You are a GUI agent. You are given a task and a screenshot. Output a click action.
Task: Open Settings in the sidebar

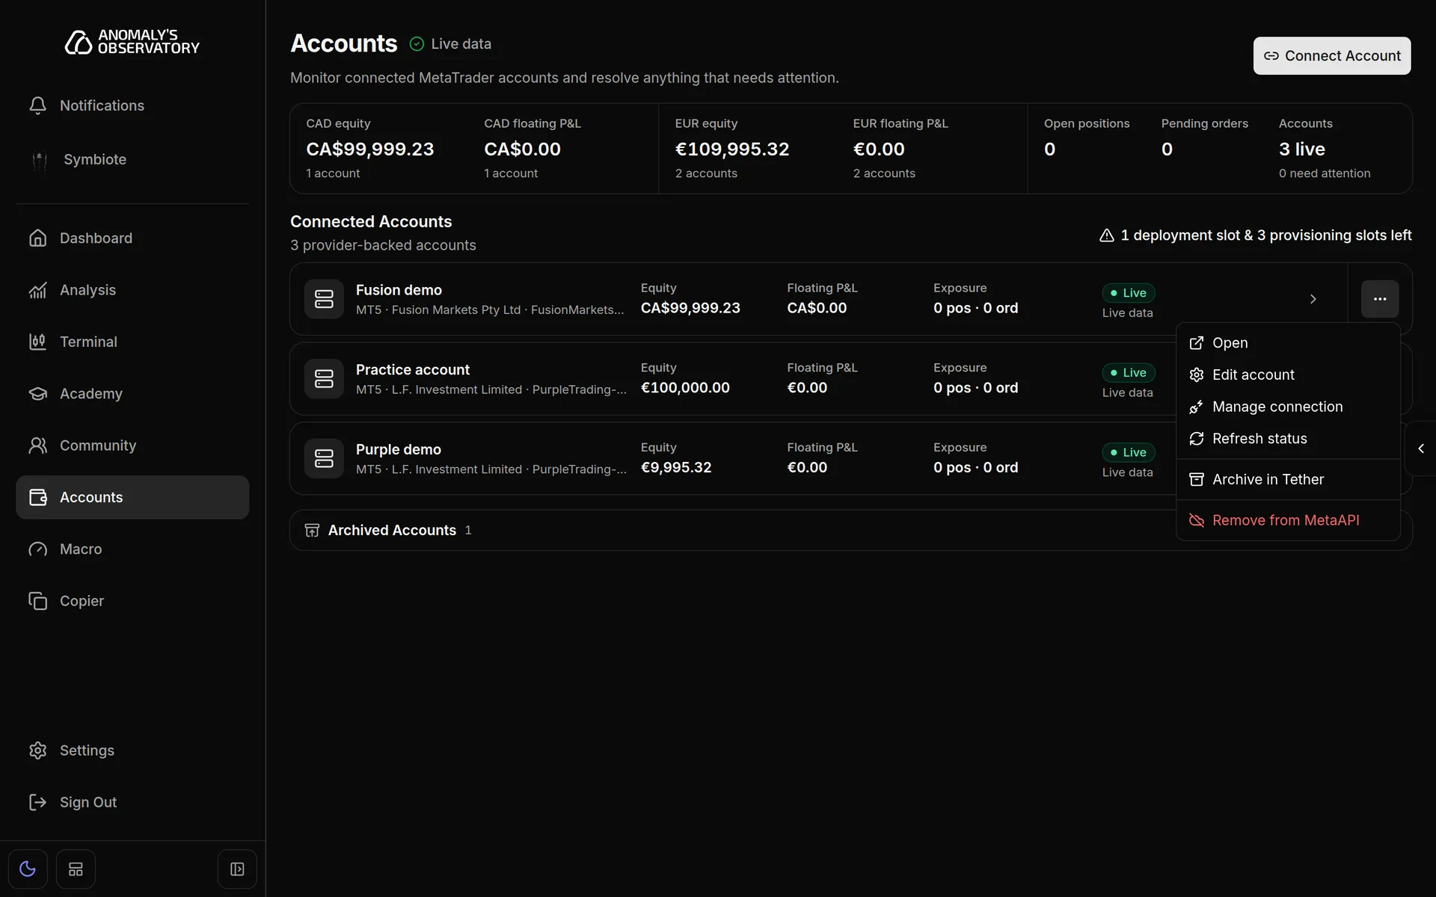[132, 750]
